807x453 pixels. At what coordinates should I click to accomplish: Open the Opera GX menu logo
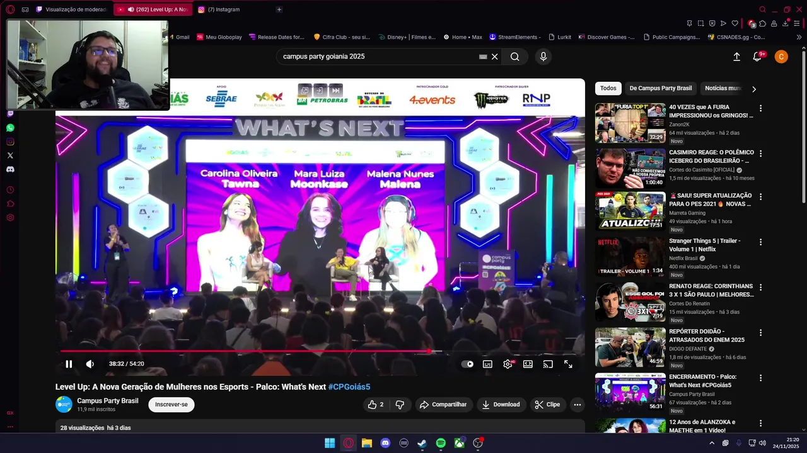pyautogui.click(x=10, y=9)
